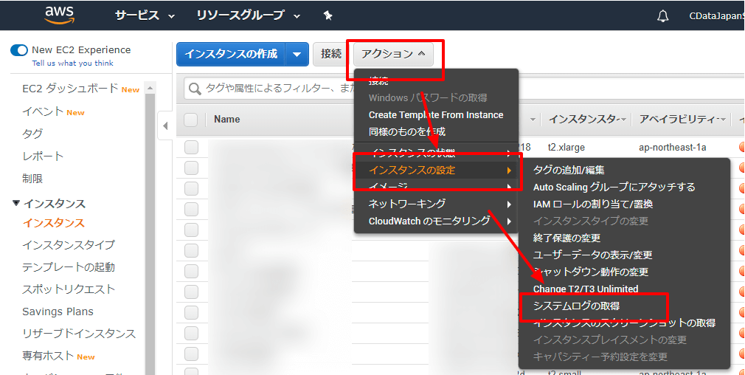Open リザーブドインスタンス sidebar link
Screen dimensions: 745x375
(x=79, y=334)
